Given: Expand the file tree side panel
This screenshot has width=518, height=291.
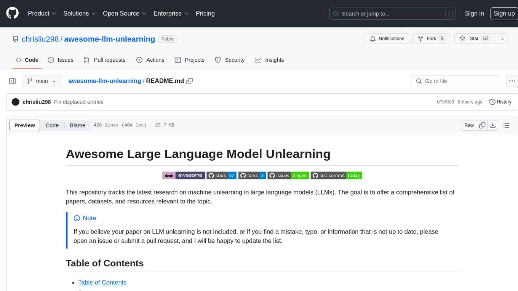Looking at the screenshot, I should (x=12, y=81).
